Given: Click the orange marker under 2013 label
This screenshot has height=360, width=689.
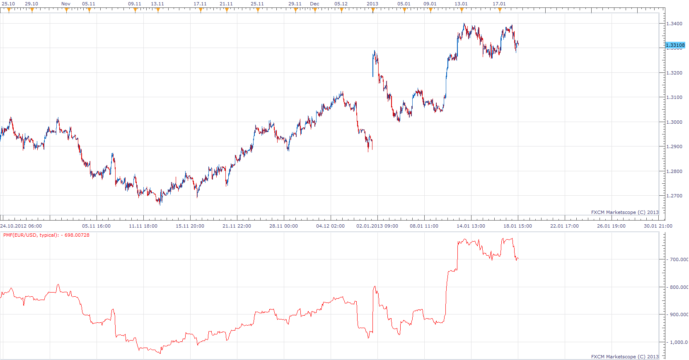Looking at the screenshot, I should 373,10.
